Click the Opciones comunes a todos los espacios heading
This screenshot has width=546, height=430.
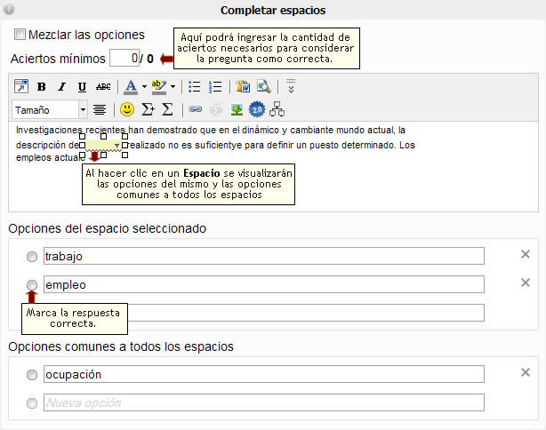coord(121,346)
